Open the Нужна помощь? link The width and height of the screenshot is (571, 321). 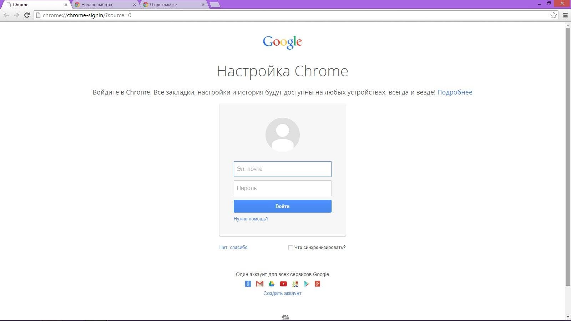(251, 219)
